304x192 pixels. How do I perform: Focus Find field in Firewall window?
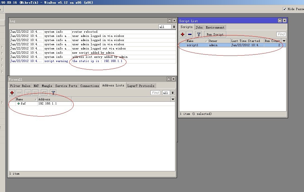155,93
